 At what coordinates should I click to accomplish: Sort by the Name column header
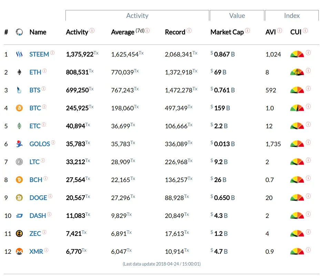[x=38, y=32]
